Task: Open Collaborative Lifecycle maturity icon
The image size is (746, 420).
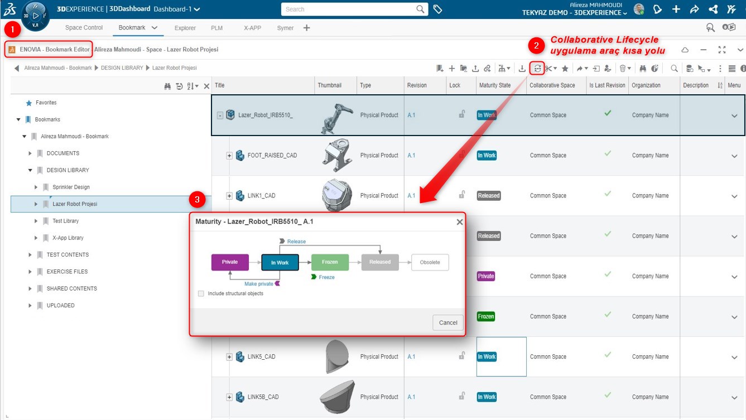Action: tap(537, 68)
